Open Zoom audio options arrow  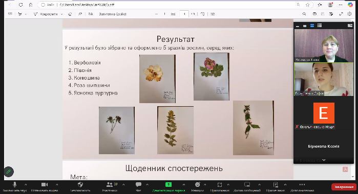click(26, 185)
